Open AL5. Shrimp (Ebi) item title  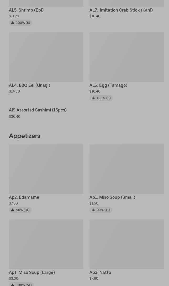point(26,10)
